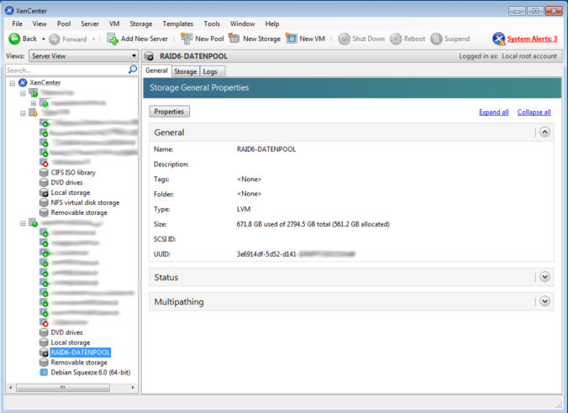Click the Type value LVM
This screenshot has height=413, width=568.
pos(244,209)
